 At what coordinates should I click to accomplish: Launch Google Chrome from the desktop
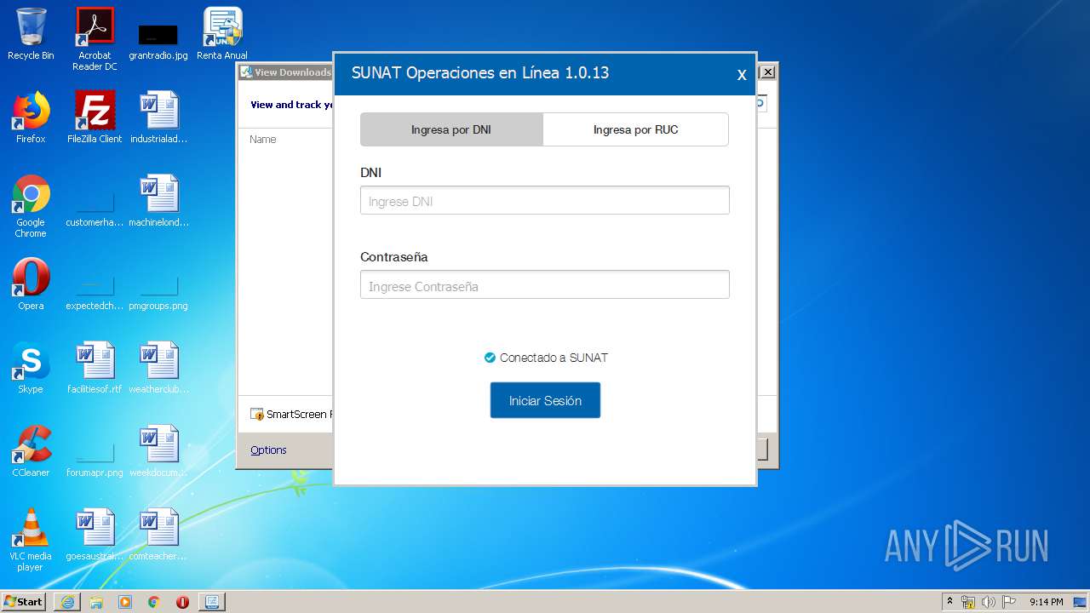pos(31,206)
